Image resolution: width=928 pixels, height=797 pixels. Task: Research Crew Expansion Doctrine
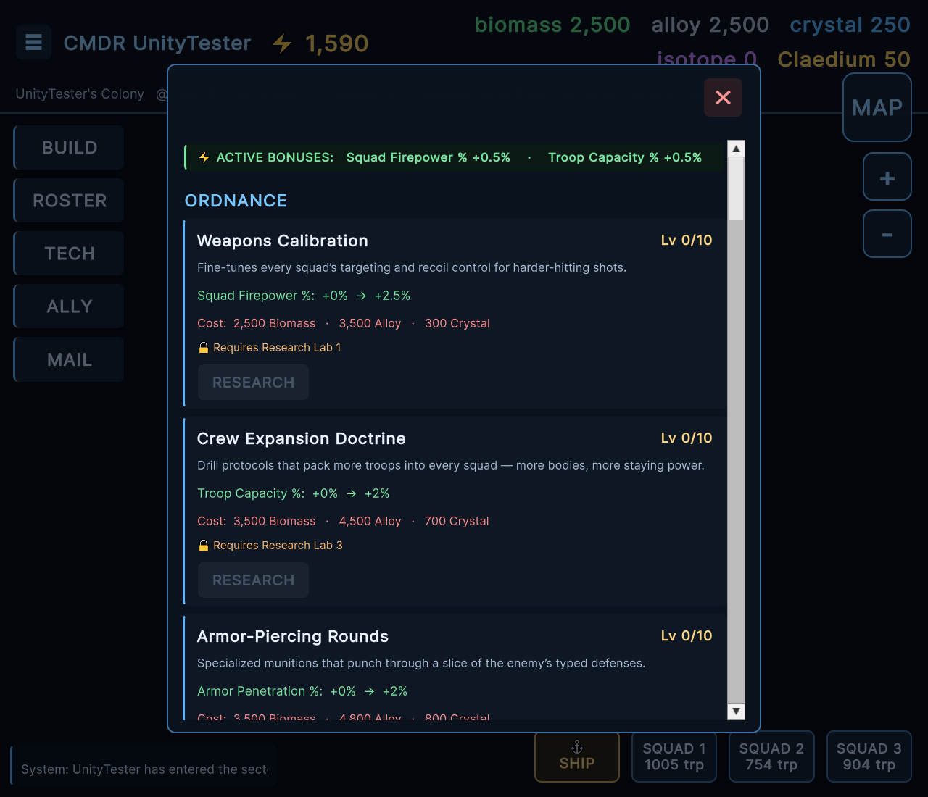click(253, 580)
